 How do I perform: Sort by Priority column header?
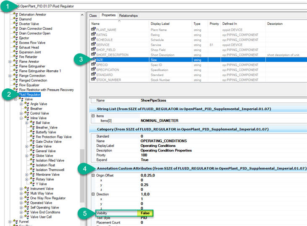(x=214, y=23)
